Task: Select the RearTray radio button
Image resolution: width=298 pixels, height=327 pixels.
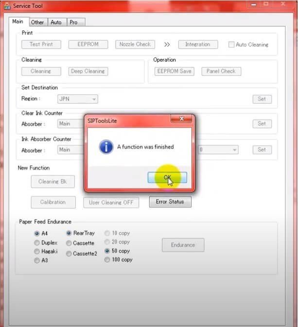Action: pos(69,233)
